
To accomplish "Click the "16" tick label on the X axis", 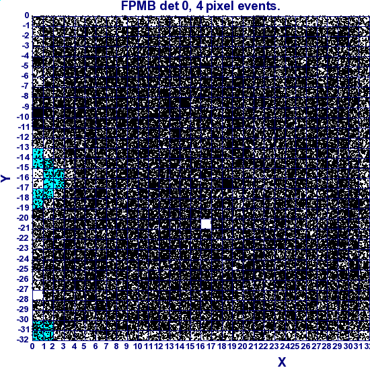I will (200, 346).
